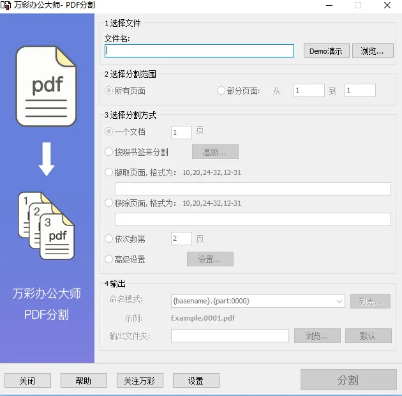Focus the 文件名 file name input field
The width and height of the screenshot is (402, 396).
pos(199,50)
